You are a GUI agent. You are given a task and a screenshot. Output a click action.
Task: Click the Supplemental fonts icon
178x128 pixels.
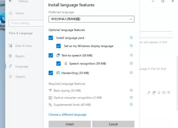(x=50, y=104)
